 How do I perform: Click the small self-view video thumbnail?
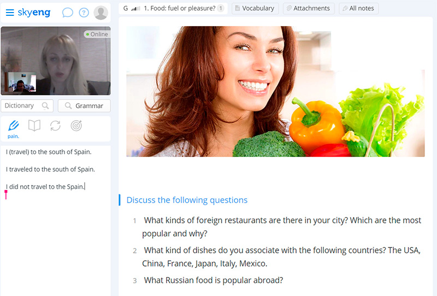(x=22, y=82)
